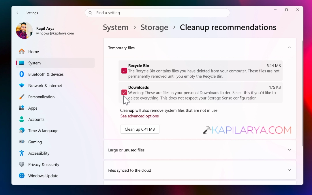Click the Accessibility figure icon
This screenshot has width=312, height=195.
[22, 153]
